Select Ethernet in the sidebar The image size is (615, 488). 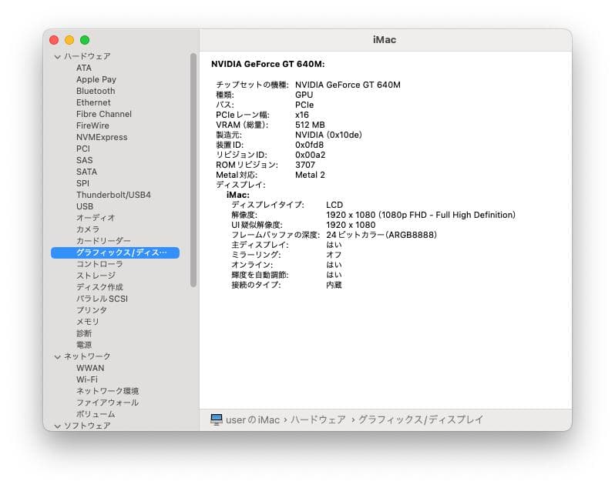pyautogui.click(x=93, y=102)
